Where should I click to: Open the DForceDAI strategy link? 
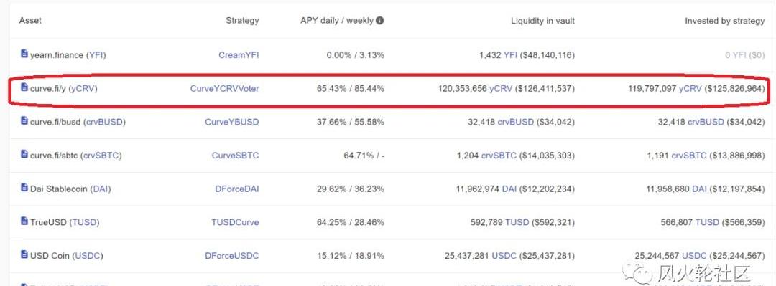tap(237, 189)
